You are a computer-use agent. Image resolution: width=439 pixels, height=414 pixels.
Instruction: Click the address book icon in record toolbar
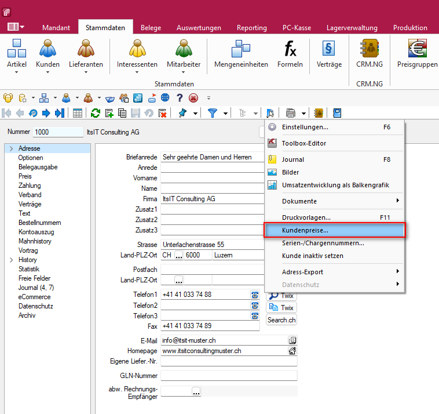(x=319, y=113)
